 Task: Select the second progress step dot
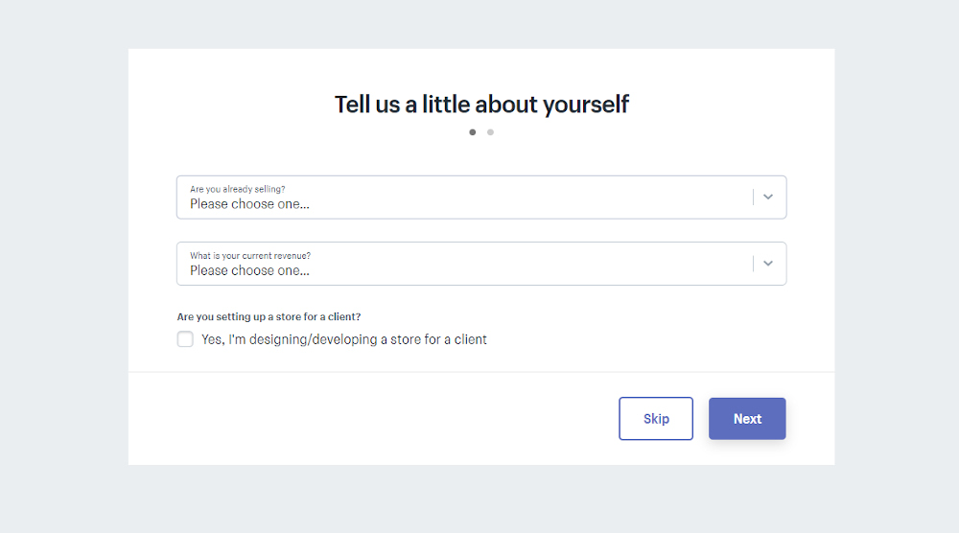pos(490,132)
